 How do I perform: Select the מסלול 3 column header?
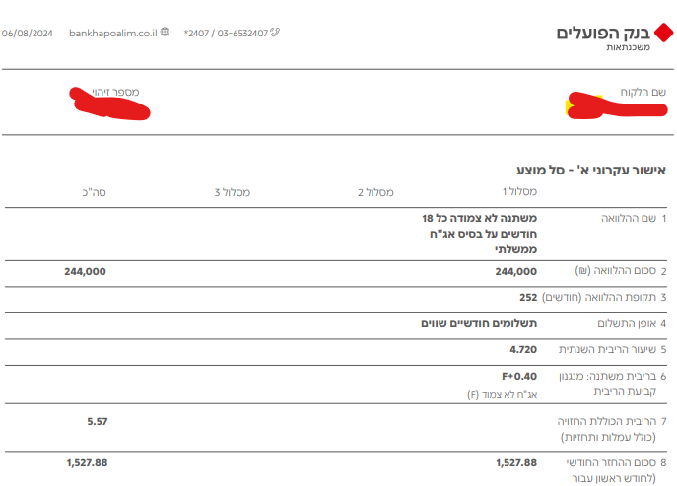pos(231,191)
